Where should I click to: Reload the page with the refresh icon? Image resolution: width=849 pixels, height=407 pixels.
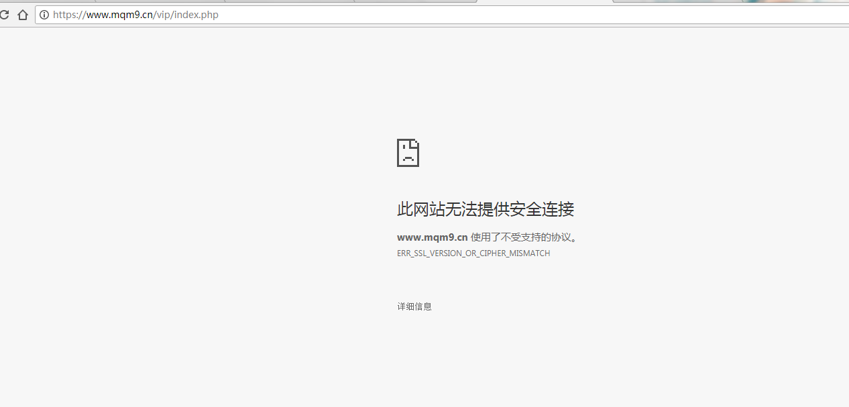pyautogui.click(x=3, y=15)
